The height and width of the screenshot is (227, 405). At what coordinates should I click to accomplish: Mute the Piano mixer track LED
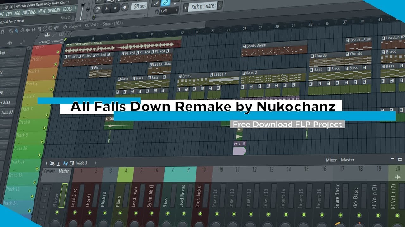[x=120, y=213]
